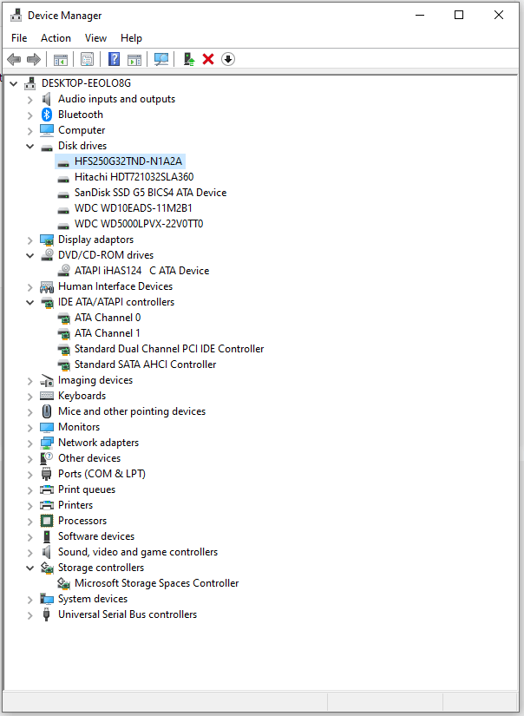Image resolution: width=524 pixels, height=716 pixels.
Task: Click the Keyboards category icon
Action: [x=47, y=396]
